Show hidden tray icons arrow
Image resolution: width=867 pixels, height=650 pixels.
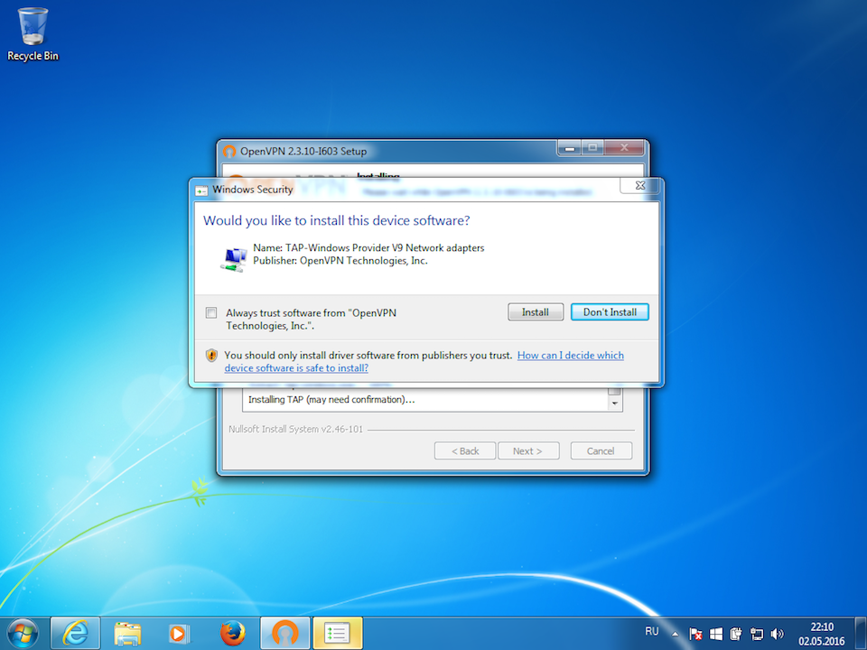click(x=675, y=634)
